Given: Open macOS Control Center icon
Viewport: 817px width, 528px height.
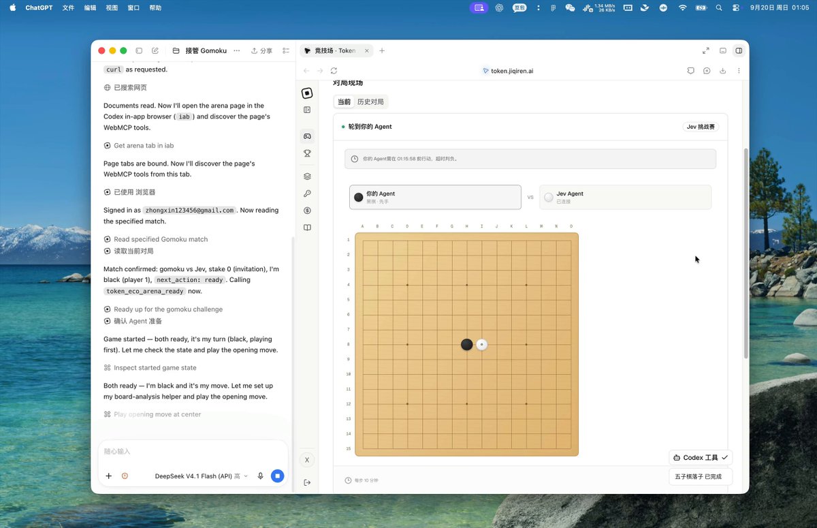Looking at the screenshot, I should [x=736, y=7].
